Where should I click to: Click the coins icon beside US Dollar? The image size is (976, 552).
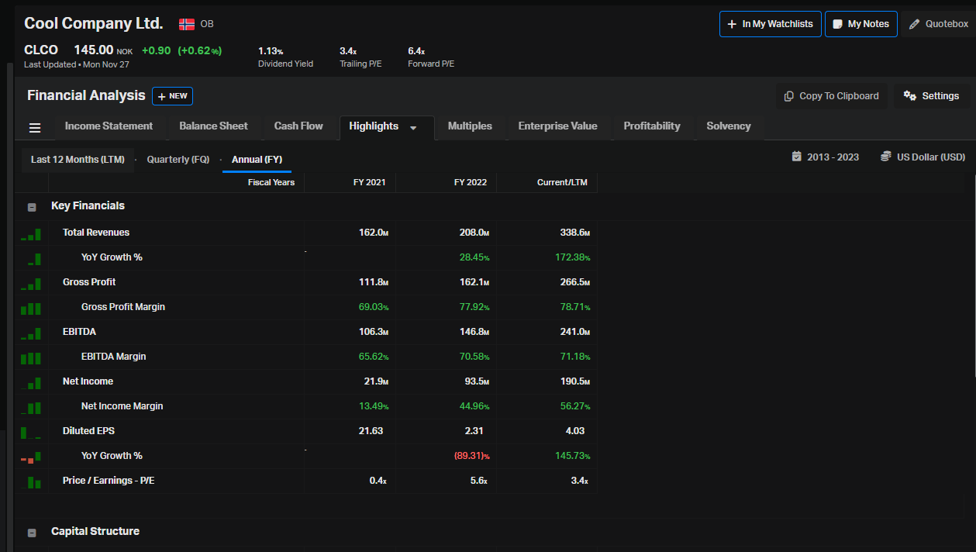[x=886, y=157]
